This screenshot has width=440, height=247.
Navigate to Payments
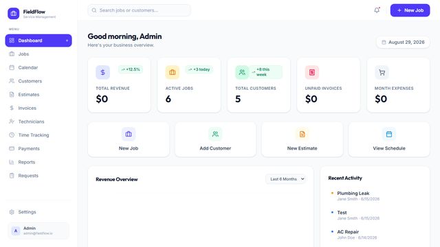click(x=38, y=148)
